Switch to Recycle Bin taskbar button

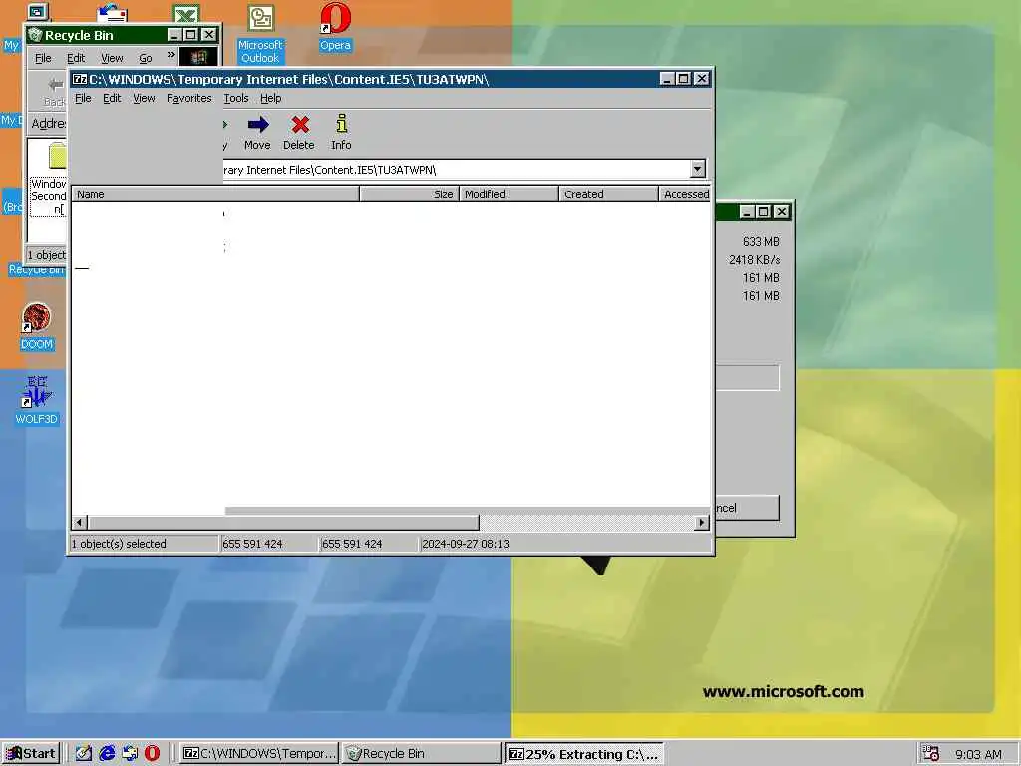pos(421,754)
